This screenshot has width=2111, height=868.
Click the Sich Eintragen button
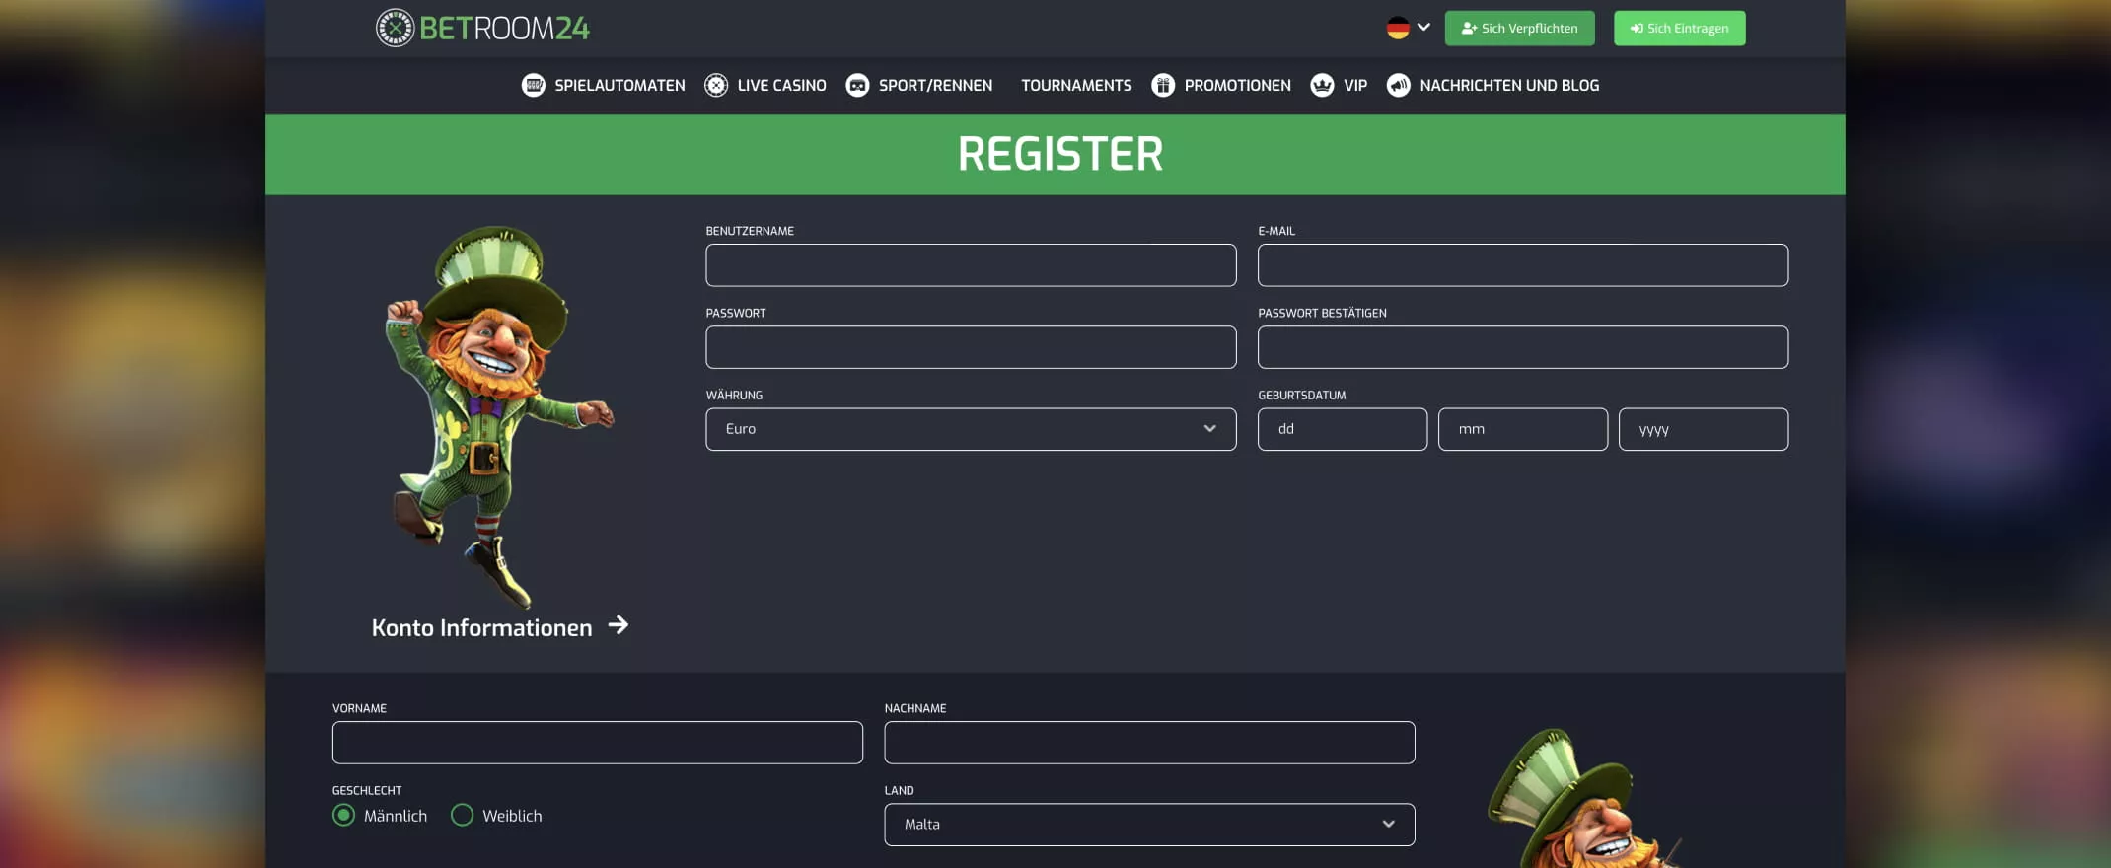(x=1679, y=28)
